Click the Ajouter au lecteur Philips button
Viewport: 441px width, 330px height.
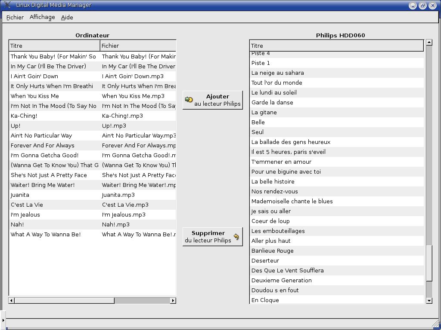pyautogui.click(x=213, y=100)
